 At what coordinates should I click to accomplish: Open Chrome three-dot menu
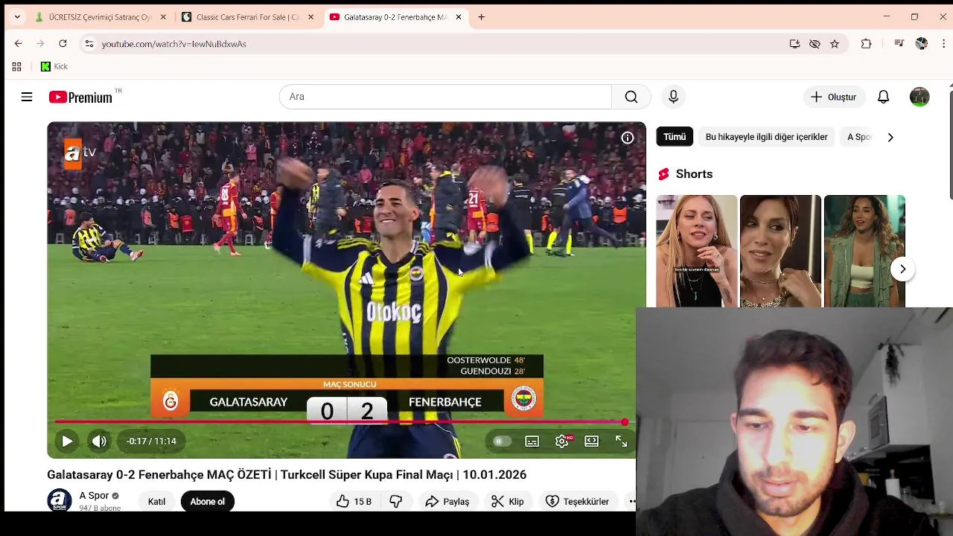[x=943, y=44]
